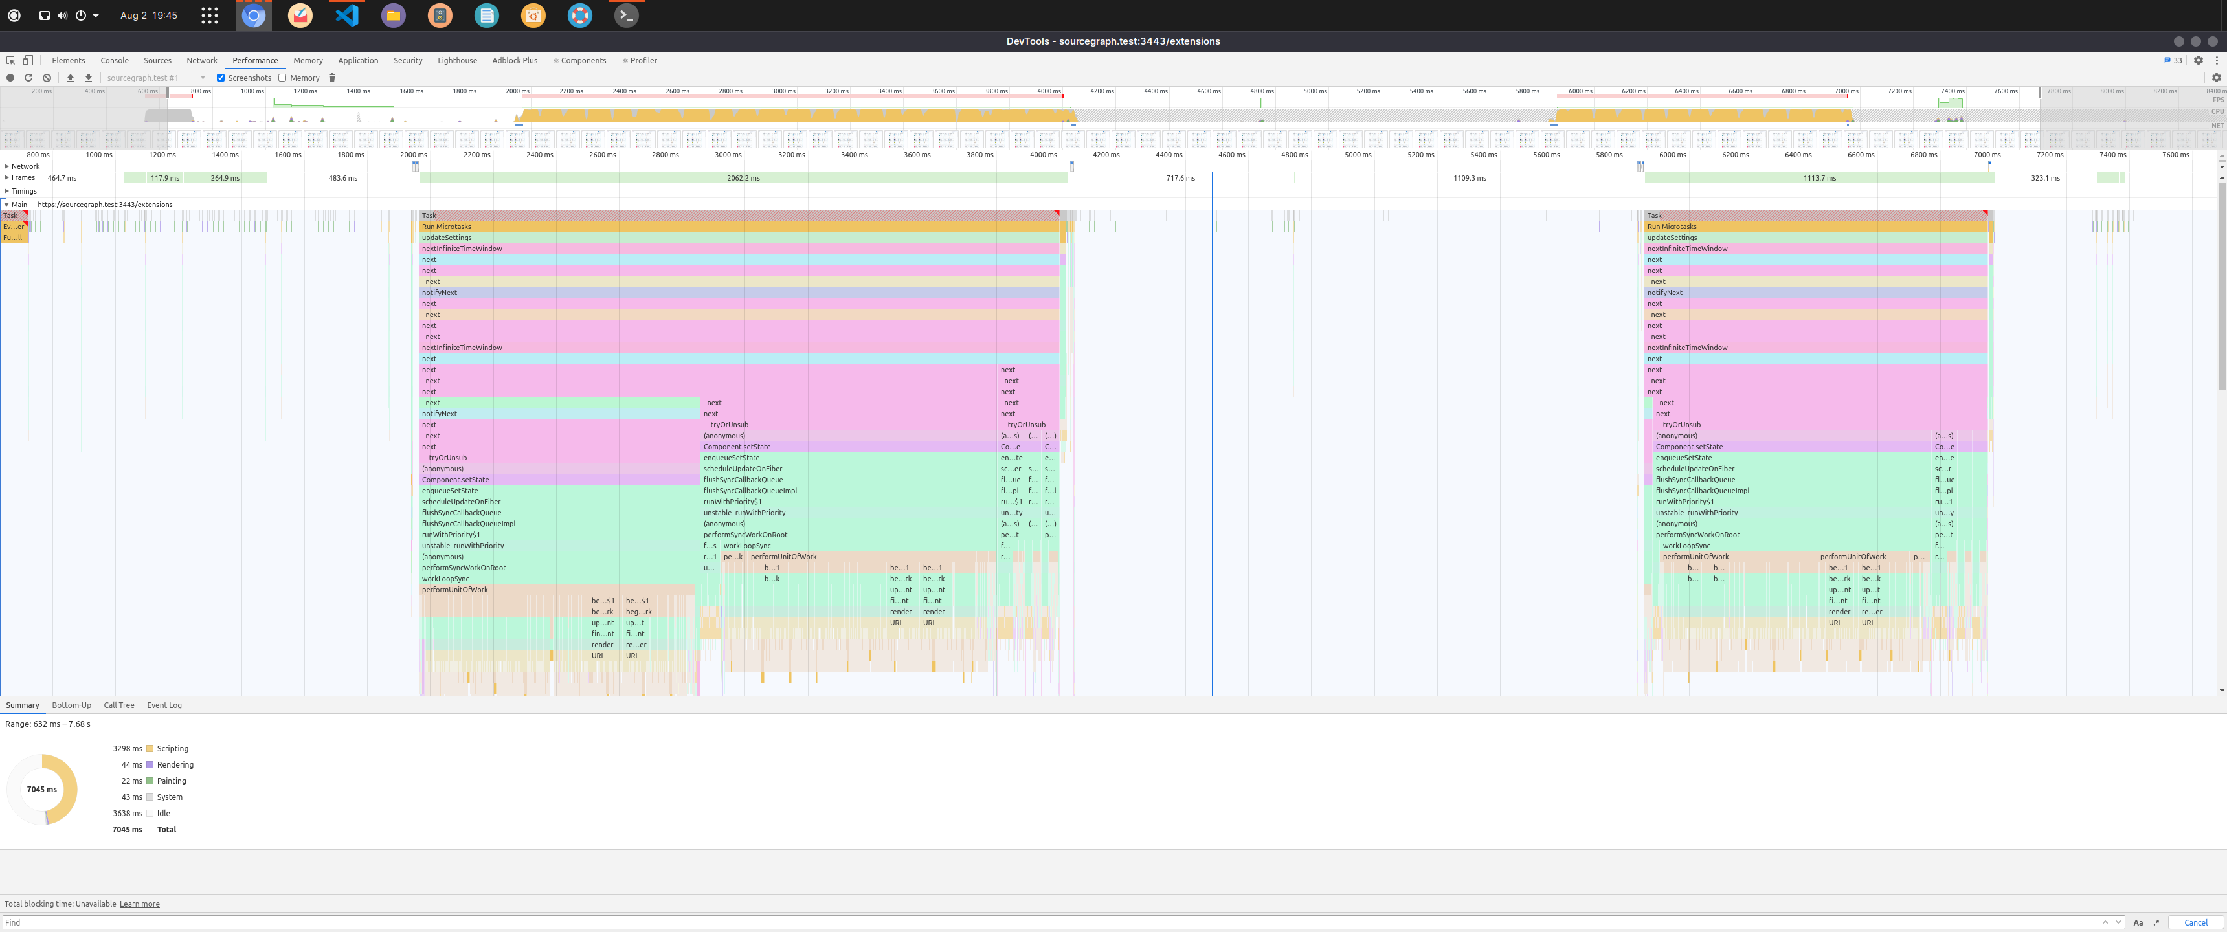This screenshot has width=2227, height=932.
Task: Switch to the Bottom-Up tab
Action: 71,705
